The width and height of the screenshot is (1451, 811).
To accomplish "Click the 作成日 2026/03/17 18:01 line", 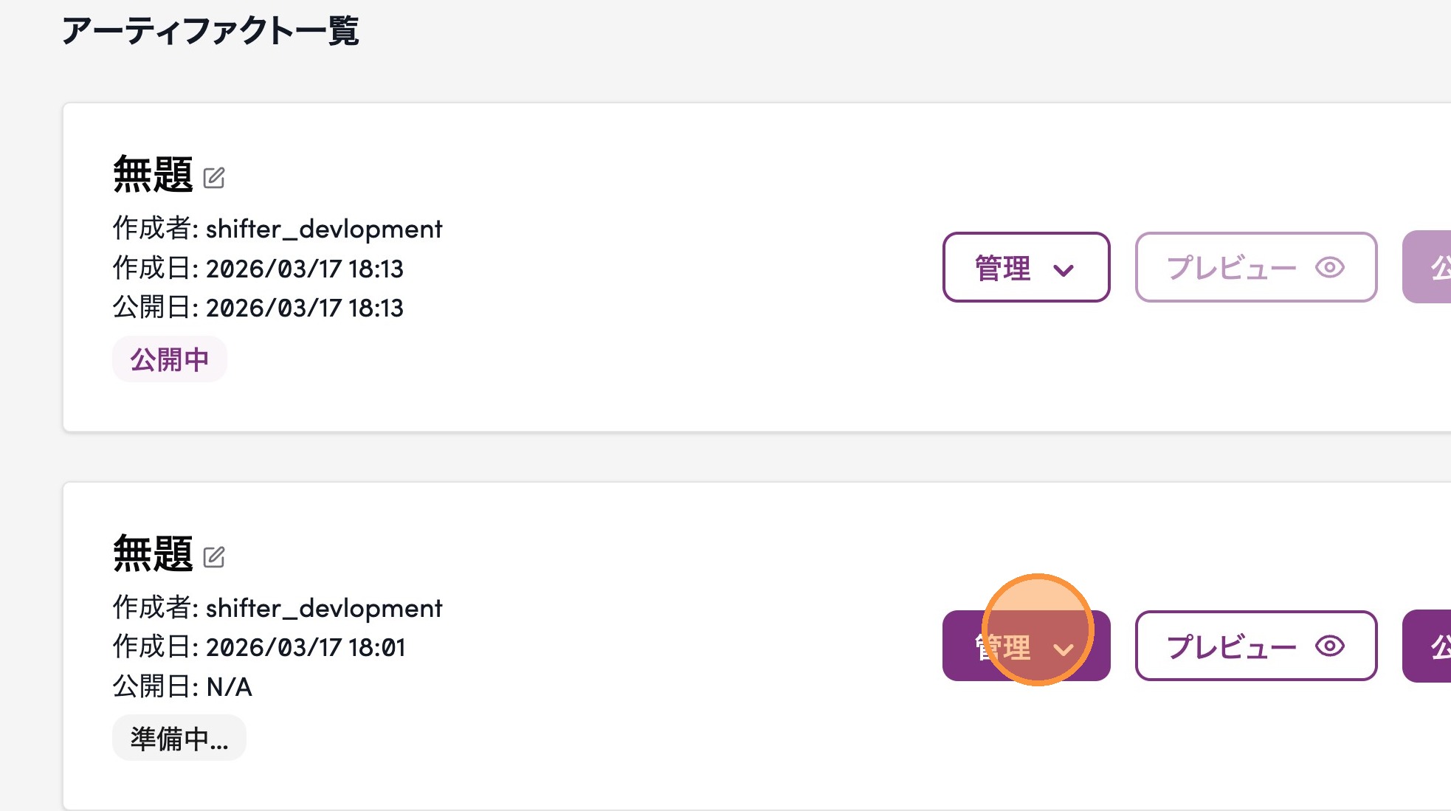I will (258, 647).
